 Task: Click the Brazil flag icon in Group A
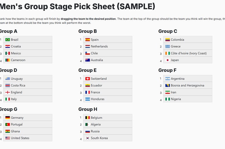pyautogui.click(x=8, y=40)
